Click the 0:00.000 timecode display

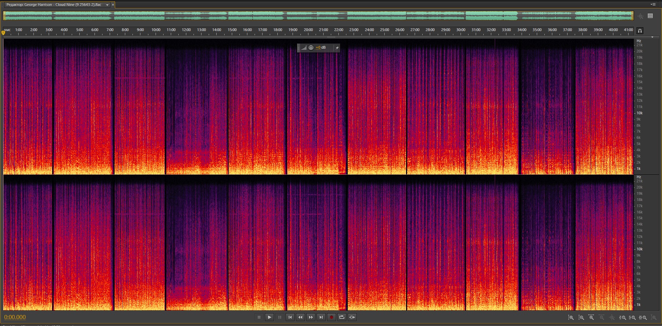[x=15, y=317]
